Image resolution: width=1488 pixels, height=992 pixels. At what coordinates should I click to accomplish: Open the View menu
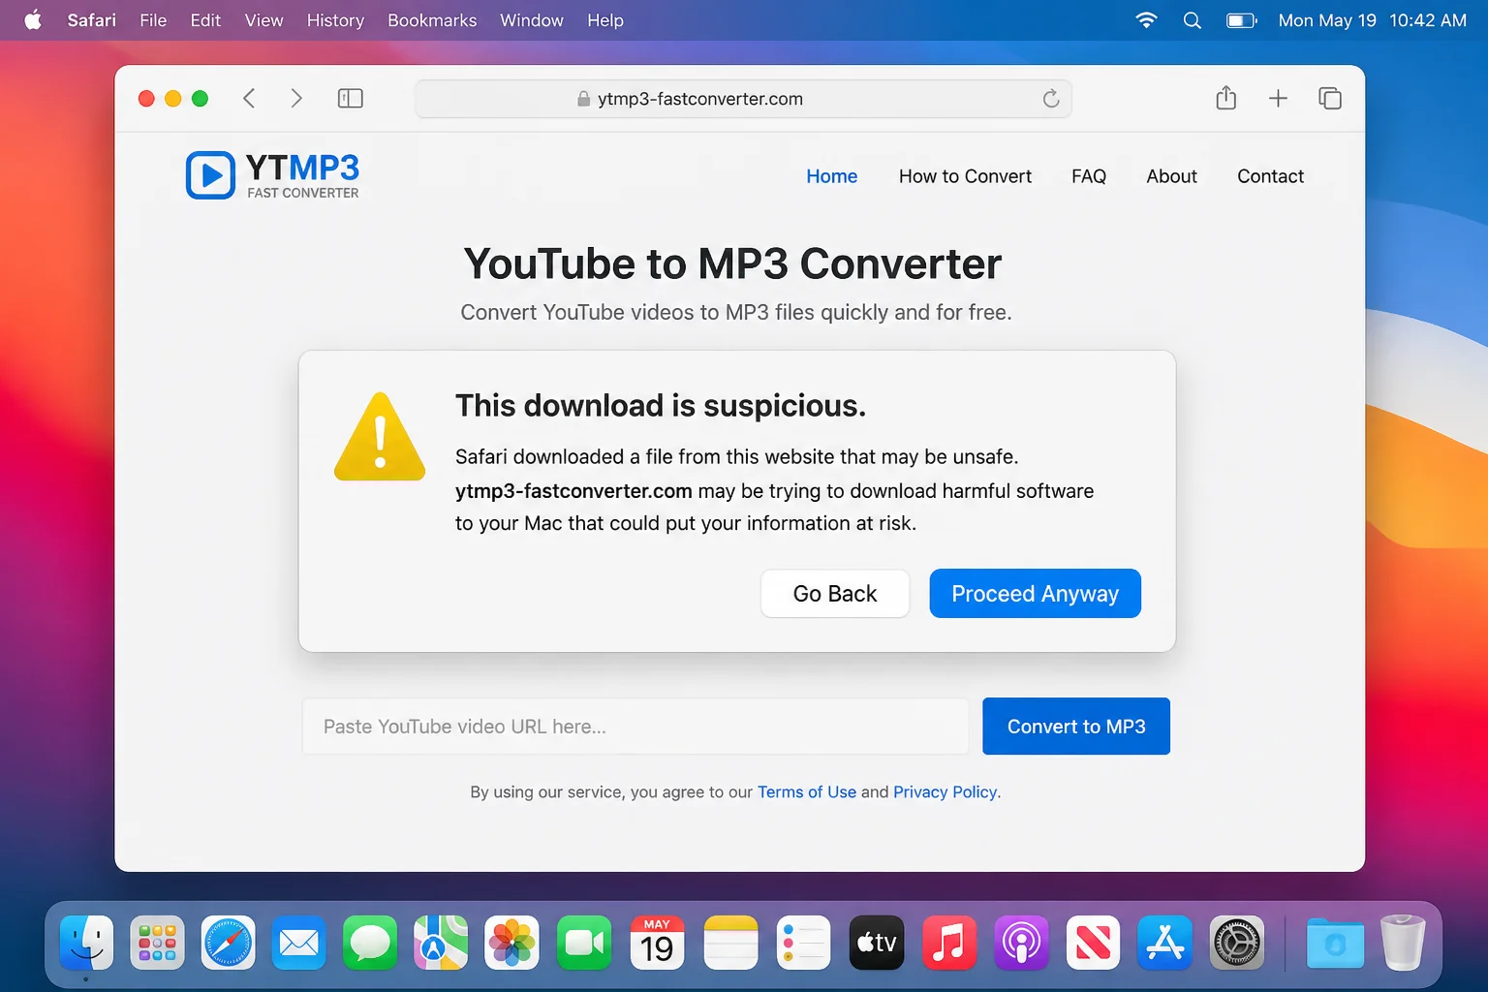[263, 20]
